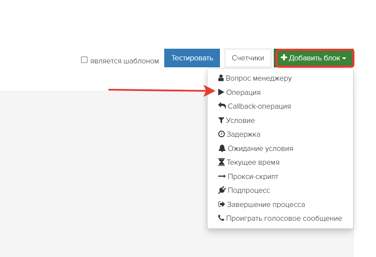Click the bell icon for Ожидание условия
This screenshot has width=376, height=257.
222,148
